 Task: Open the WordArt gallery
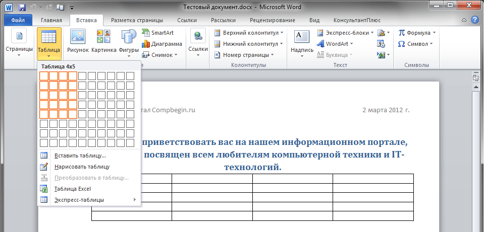pyautogui.click(x=335, y=44)
